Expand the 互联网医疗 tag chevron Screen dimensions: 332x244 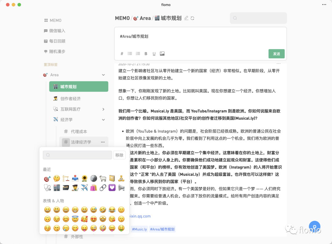[103, 109]
